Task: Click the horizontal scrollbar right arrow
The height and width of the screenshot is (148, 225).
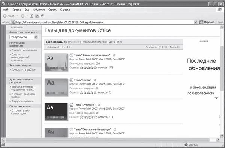Action: pyautogui.click(x=218, y=139)
